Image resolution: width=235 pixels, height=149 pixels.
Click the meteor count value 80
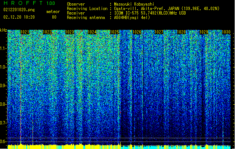click(x=54, y=17)
